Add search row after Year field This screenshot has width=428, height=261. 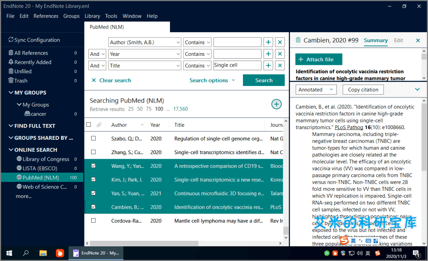(268, 54)
